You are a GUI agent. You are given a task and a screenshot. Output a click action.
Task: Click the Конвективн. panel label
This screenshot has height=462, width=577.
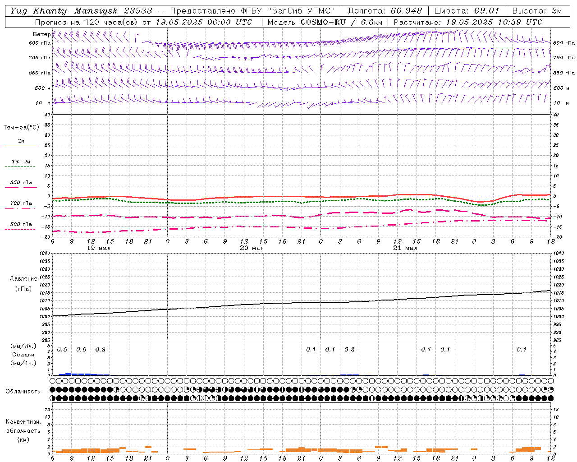(23, 422)
